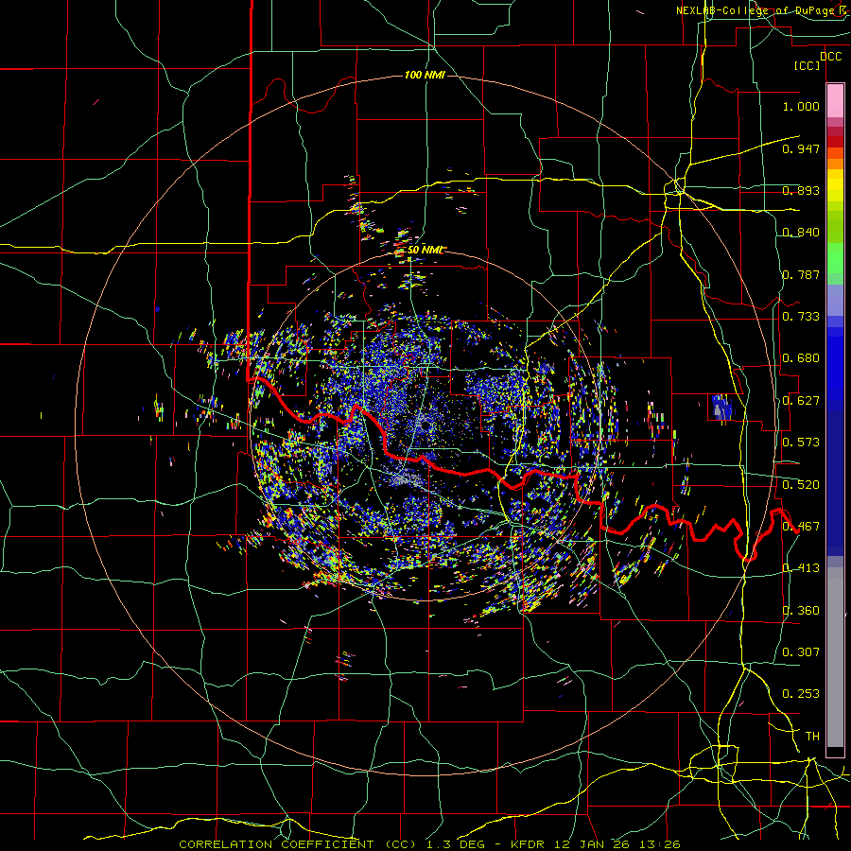Select the 0.360 scale value

coord(801,611)
